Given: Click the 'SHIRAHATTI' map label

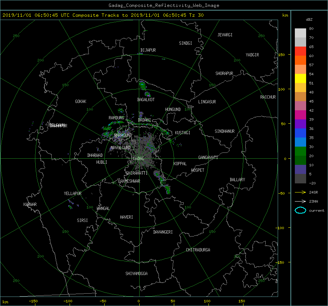Looking at the screenshot, I should (x=137, y=173).
